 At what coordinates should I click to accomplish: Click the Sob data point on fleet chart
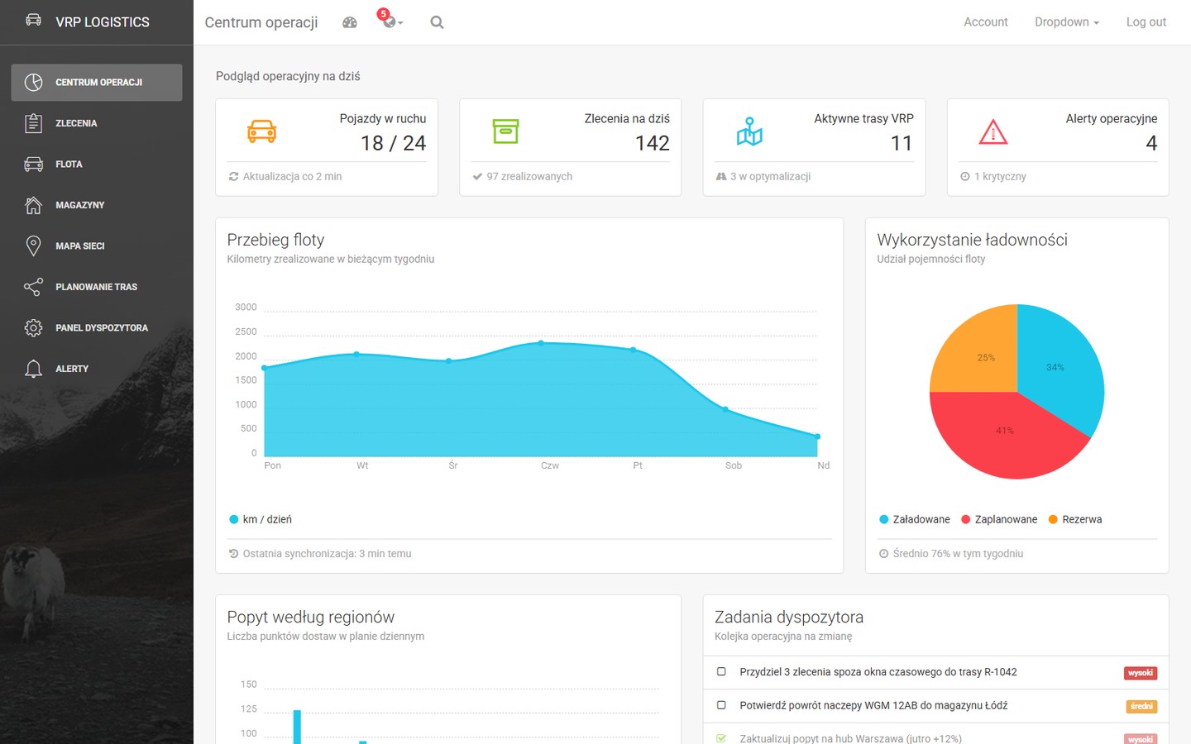pos(725,409)
